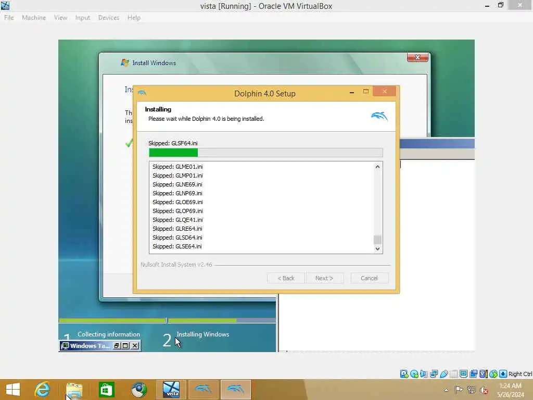The image size is (533, 400).
Task: Click the globe-shaped taskbar application icon
Action: 138,390
